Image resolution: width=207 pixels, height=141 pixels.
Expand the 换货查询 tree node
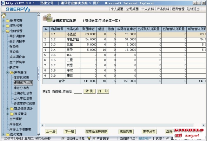[x=8, y=114]
